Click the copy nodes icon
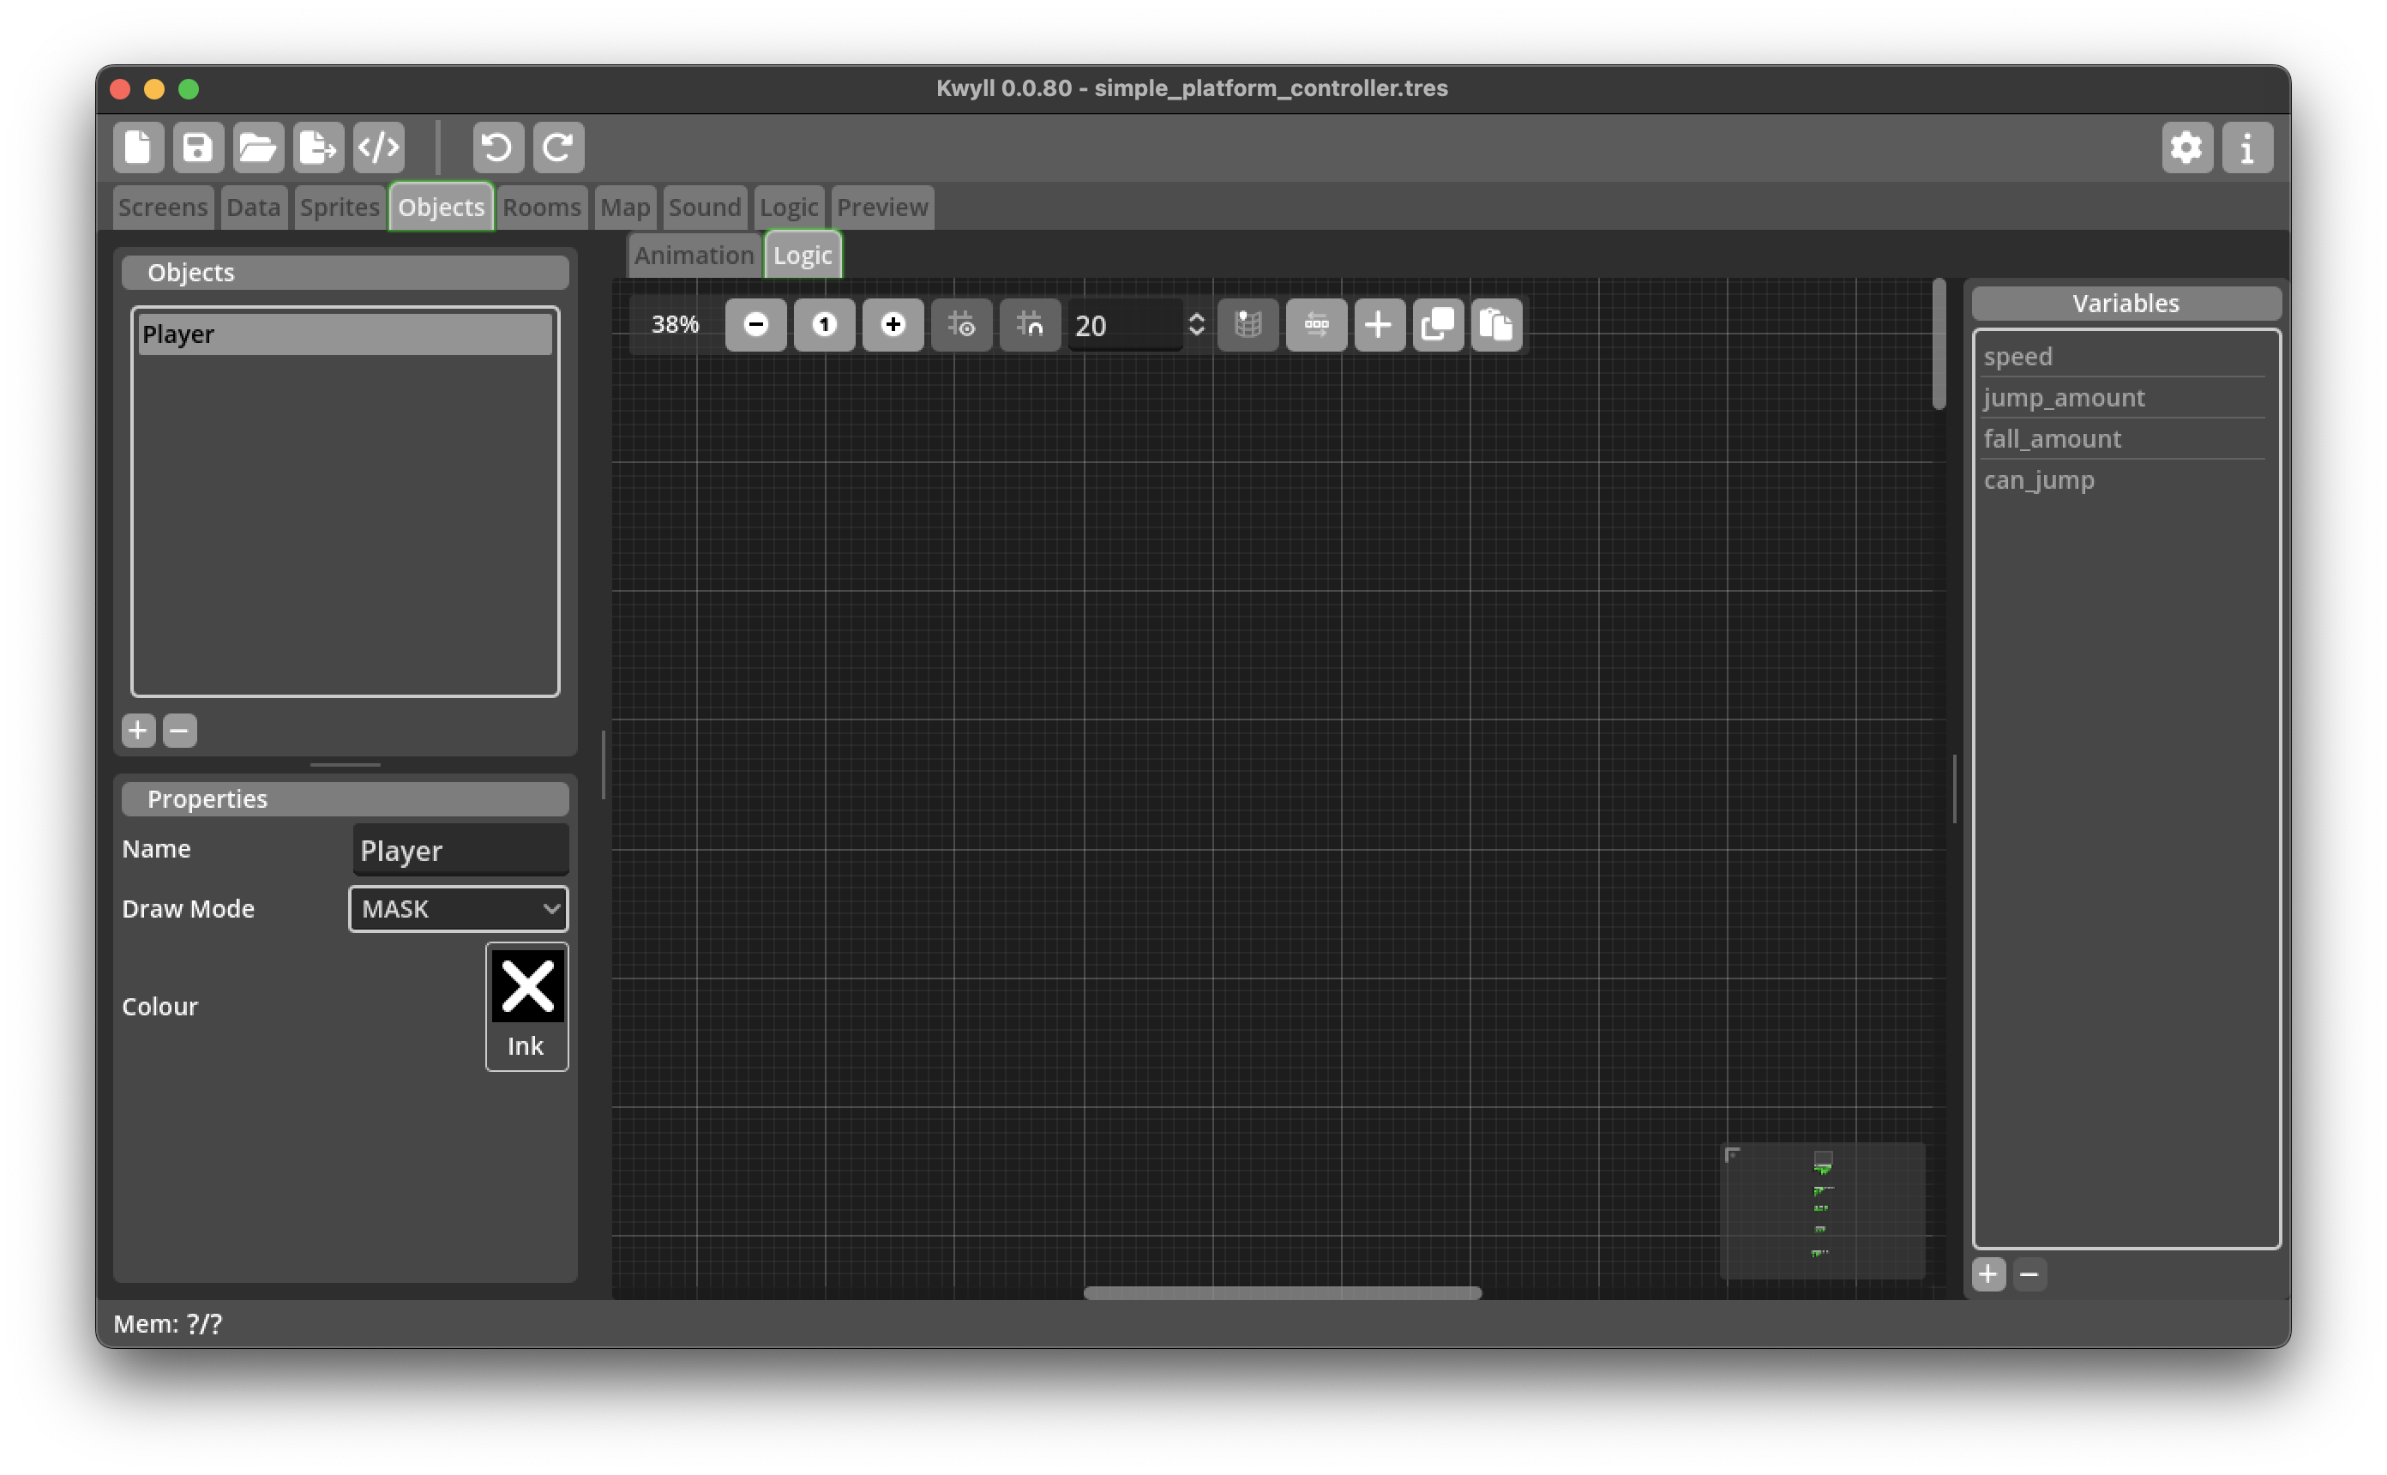2387x1475 pixels. click(x=1437, y=325)
